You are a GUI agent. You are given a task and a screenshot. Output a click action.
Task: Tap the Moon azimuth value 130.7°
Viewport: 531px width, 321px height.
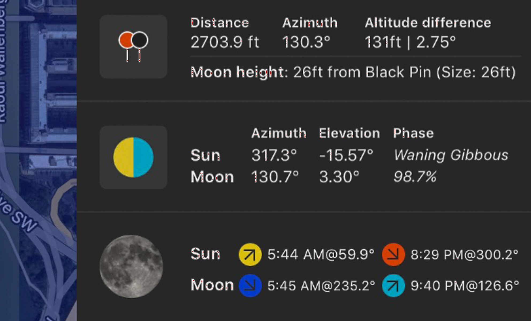point(275,177)
